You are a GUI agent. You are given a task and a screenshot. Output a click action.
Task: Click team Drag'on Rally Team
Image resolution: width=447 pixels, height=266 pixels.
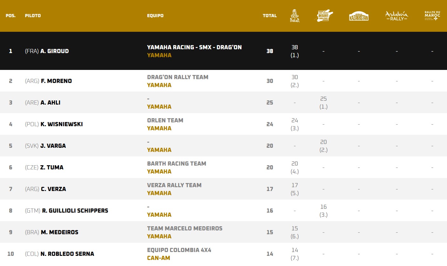click(x=178, y=77)
